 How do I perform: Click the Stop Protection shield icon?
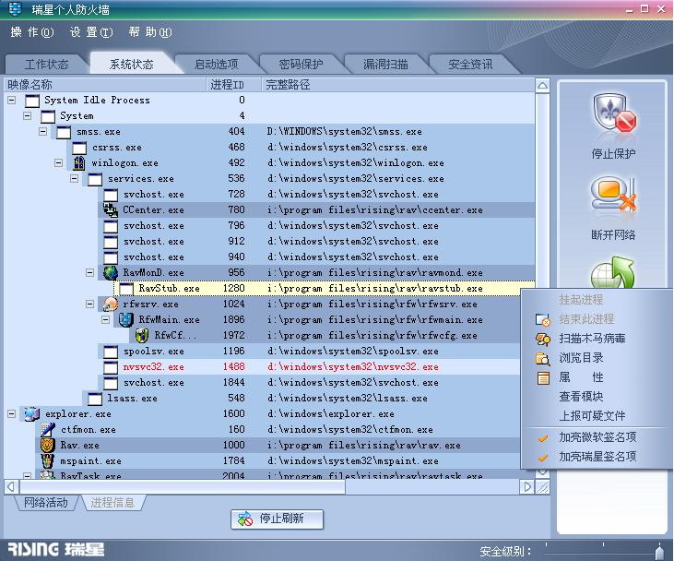[614, 113]
